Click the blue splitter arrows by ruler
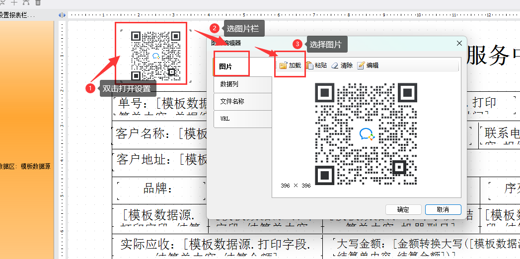This screenshot has height=259, width=520. pyautogui.click(x=62, y=15)
